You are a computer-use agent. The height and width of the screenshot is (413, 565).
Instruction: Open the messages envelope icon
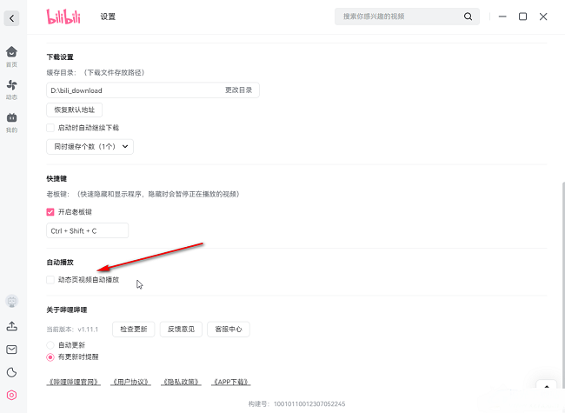tap(11, 350)
